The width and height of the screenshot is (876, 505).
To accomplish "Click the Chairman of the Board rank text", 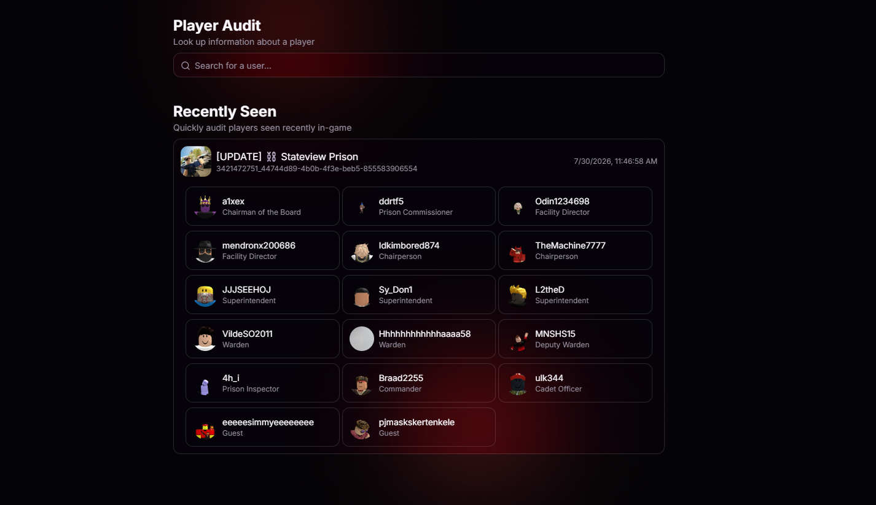I will pos(262,212).
